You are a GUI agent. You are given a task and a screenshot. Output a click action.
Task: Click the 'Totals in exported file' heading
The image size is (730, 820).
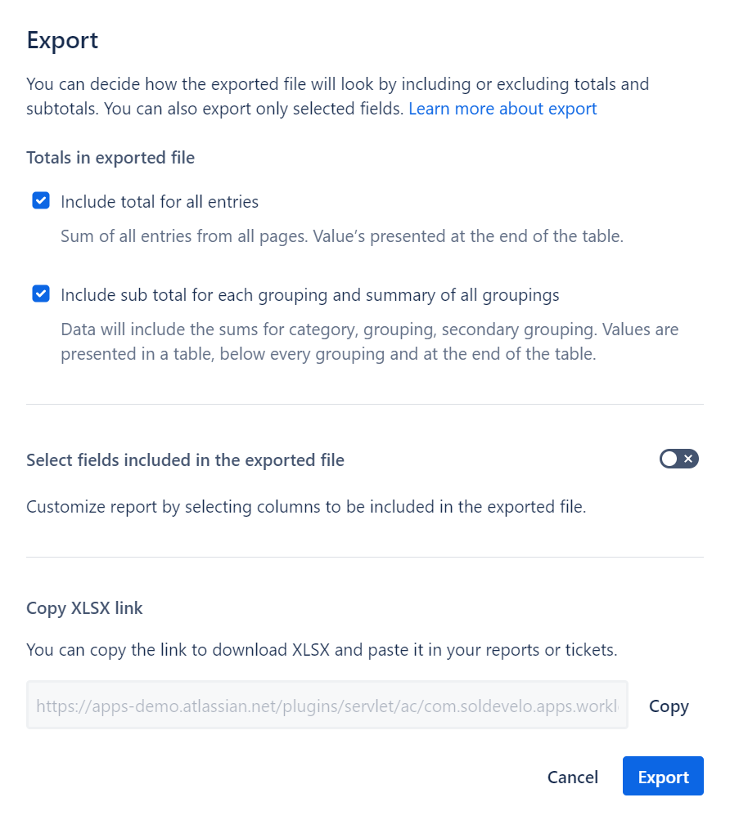(110, 158)
